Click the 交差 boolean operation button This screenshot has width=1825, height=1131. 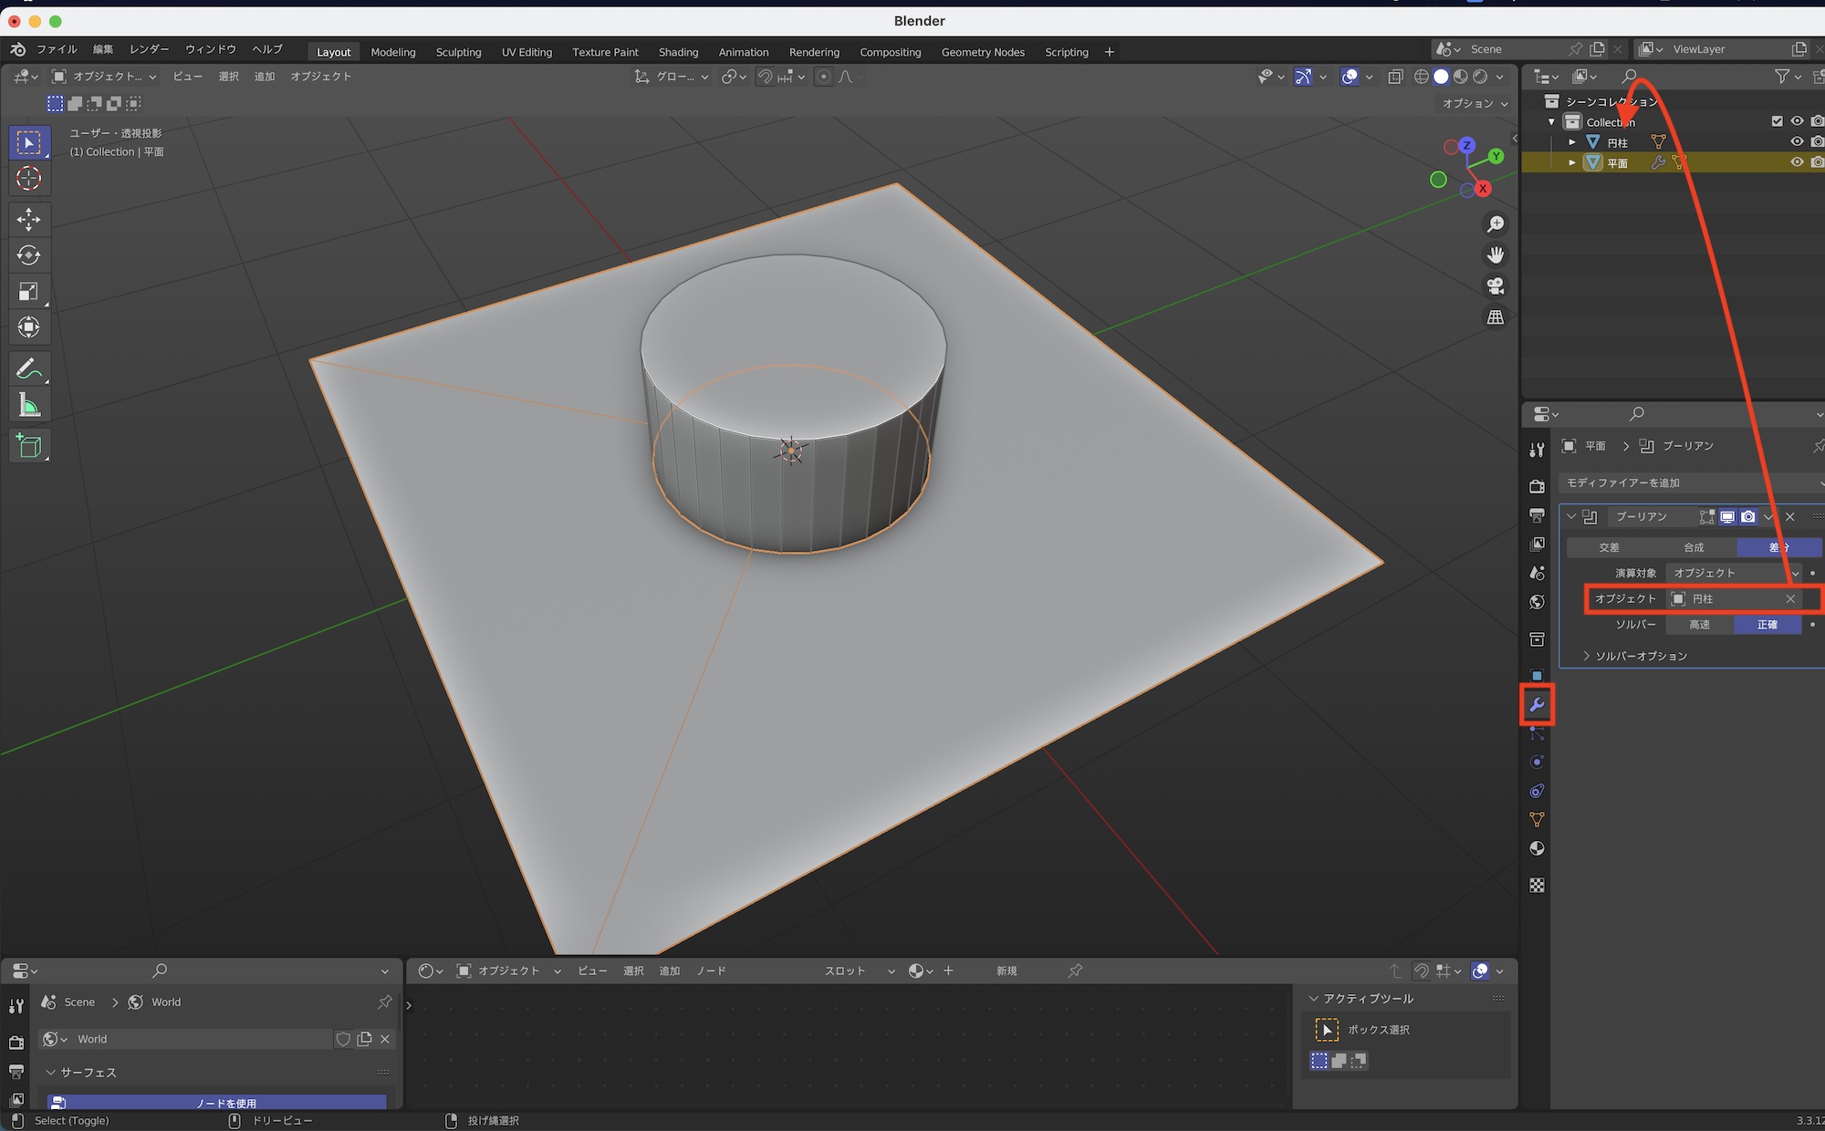click(x=1609, y=547)
